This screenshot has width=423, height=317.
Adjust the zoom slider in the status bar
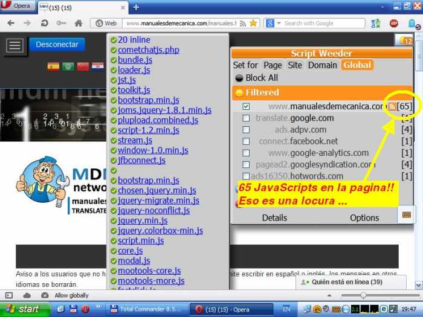[363, 295]
